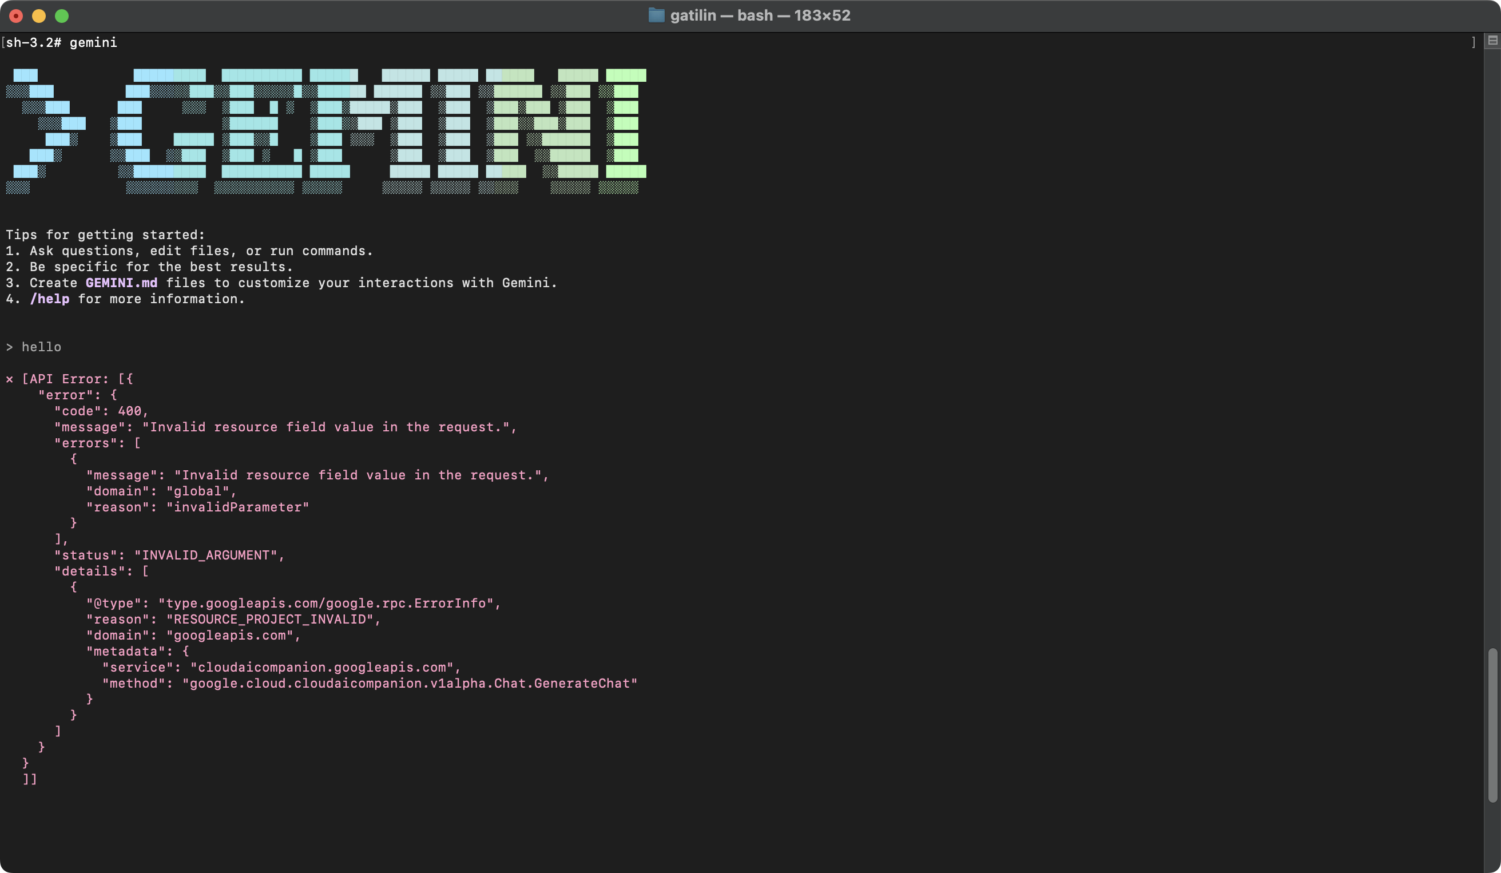Zoom the window with the green button

coord(62,16)
